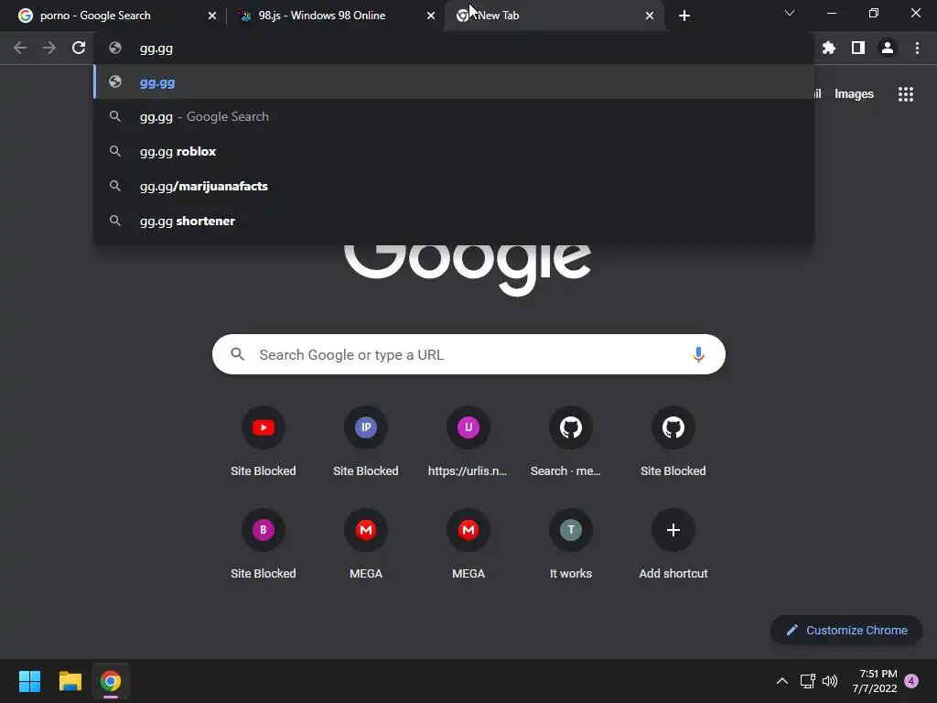Close the New Tab tab
Image resolution: width=937 pixels, height=703 pixels.
650,16
